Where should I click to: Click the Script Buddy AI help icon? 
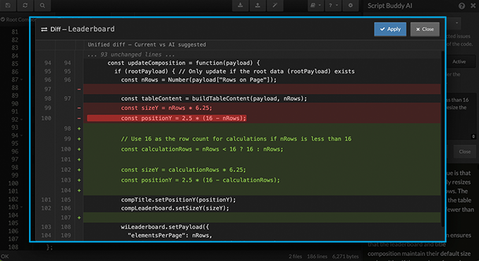click(461, 6)
